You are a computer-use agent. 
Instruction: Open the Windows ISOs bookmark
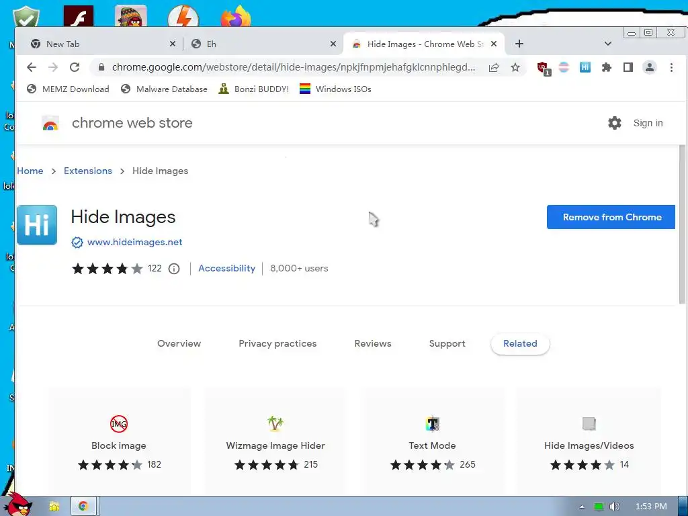pos(335,89)
